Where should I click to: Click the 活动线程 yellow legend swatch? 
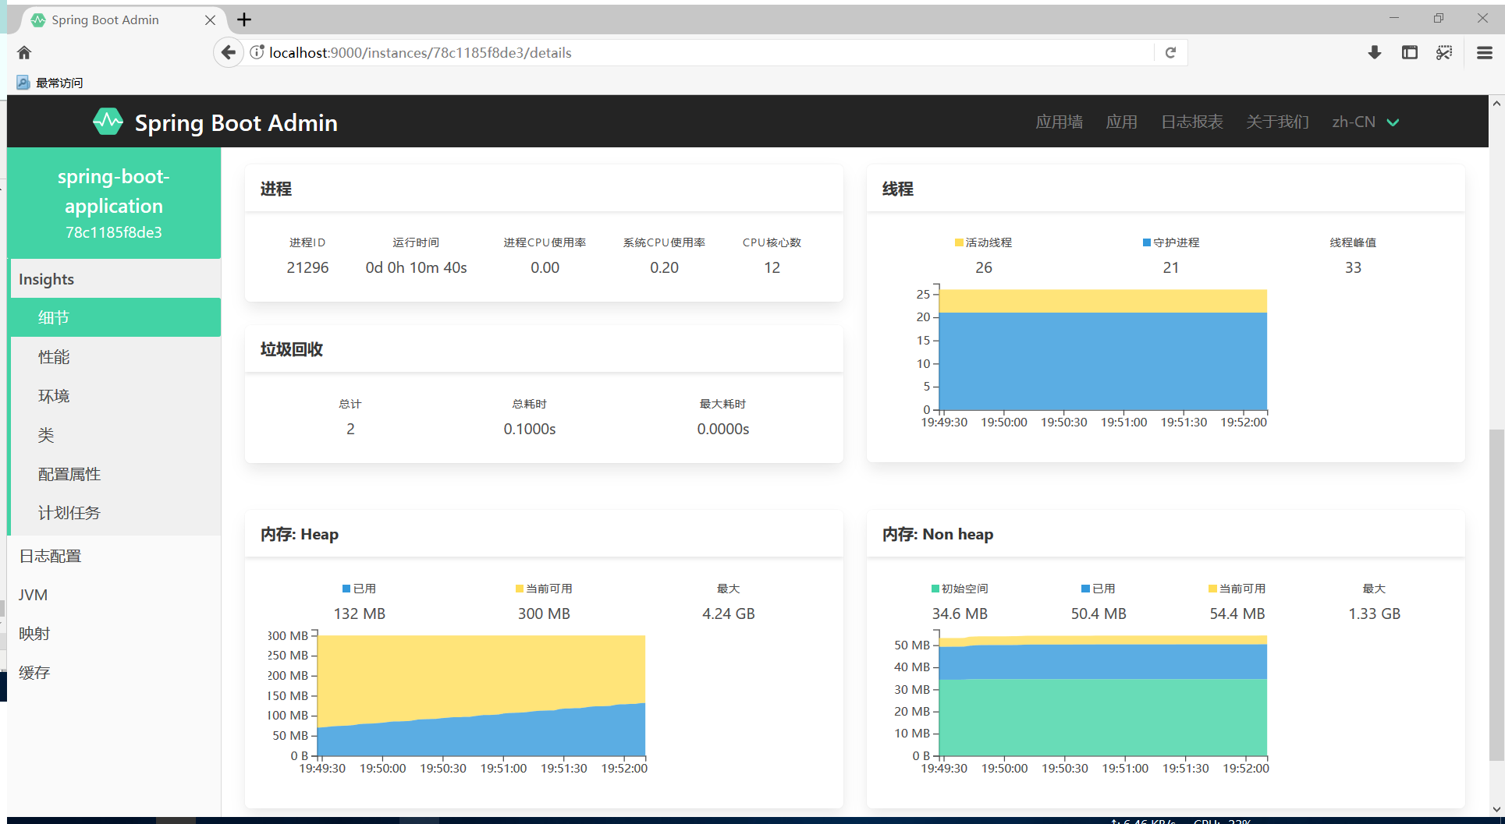coord(959,242)
